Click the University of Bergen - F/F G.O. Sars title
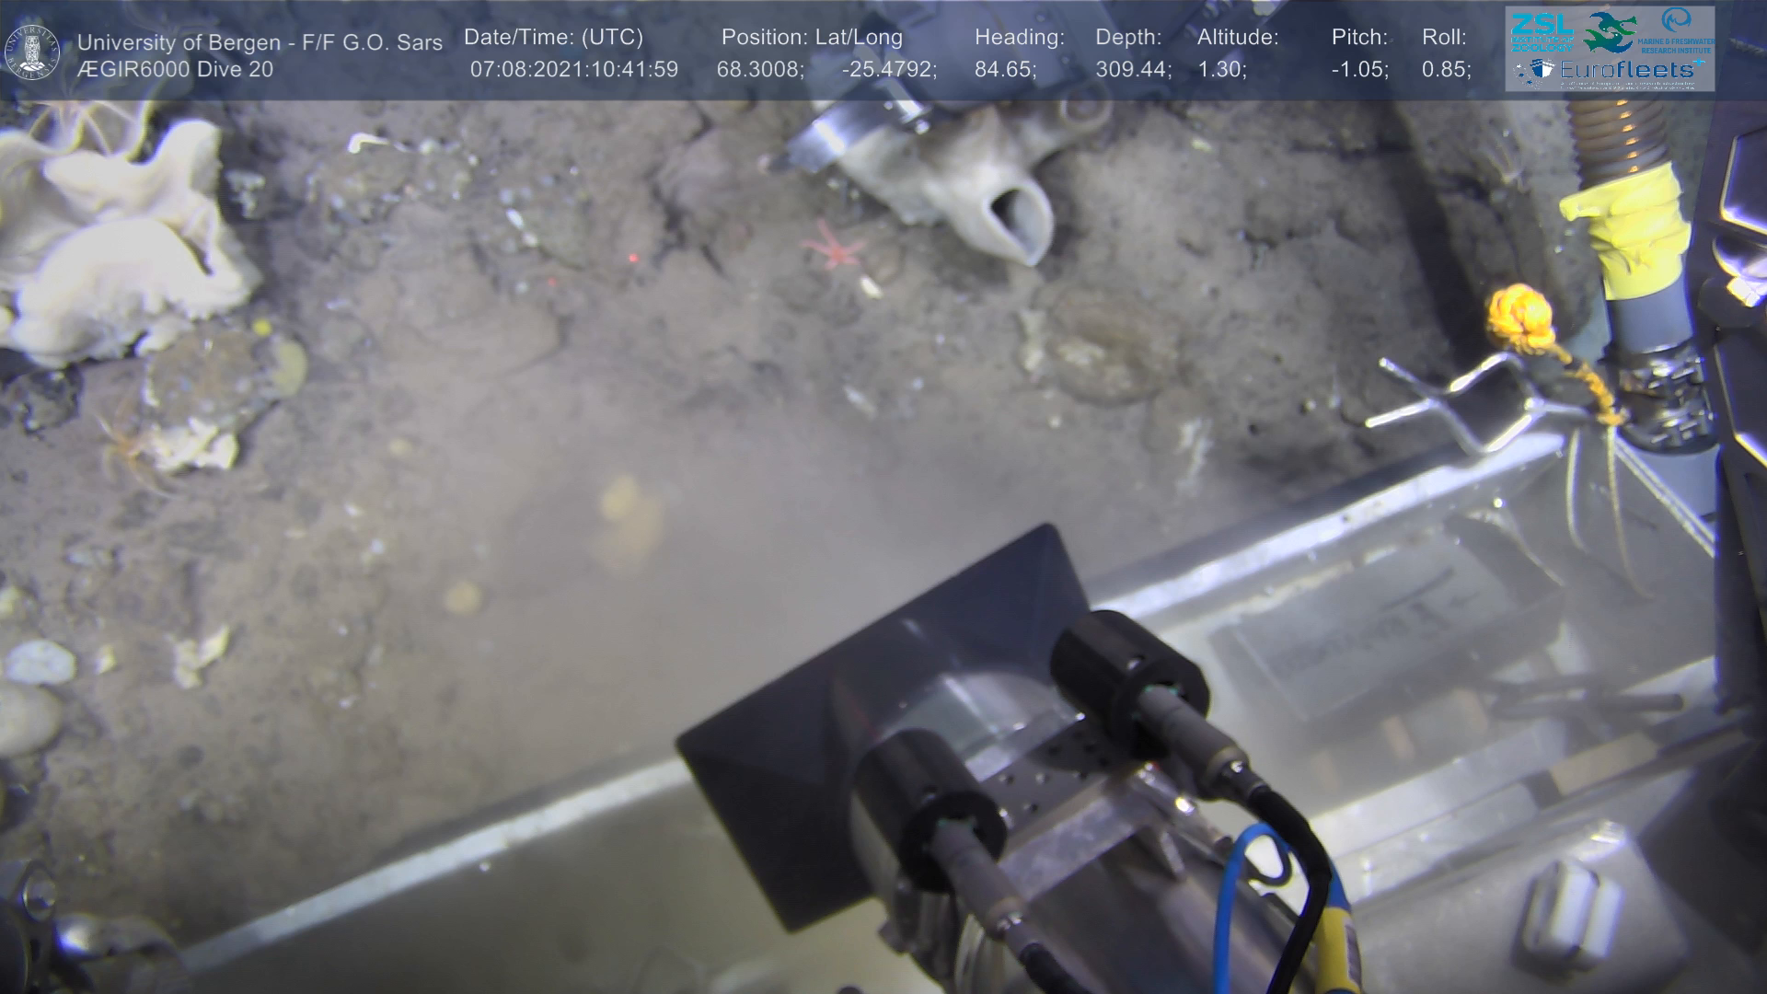Screen dimensions: 1767x994 click(260, 42)
